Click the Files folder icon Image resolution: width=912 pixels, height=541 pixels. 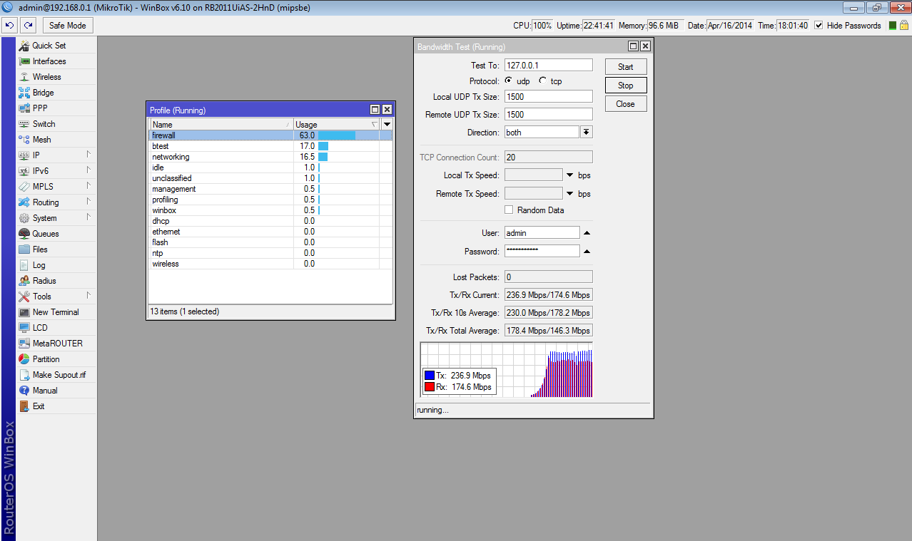click(x=24, y=249)
